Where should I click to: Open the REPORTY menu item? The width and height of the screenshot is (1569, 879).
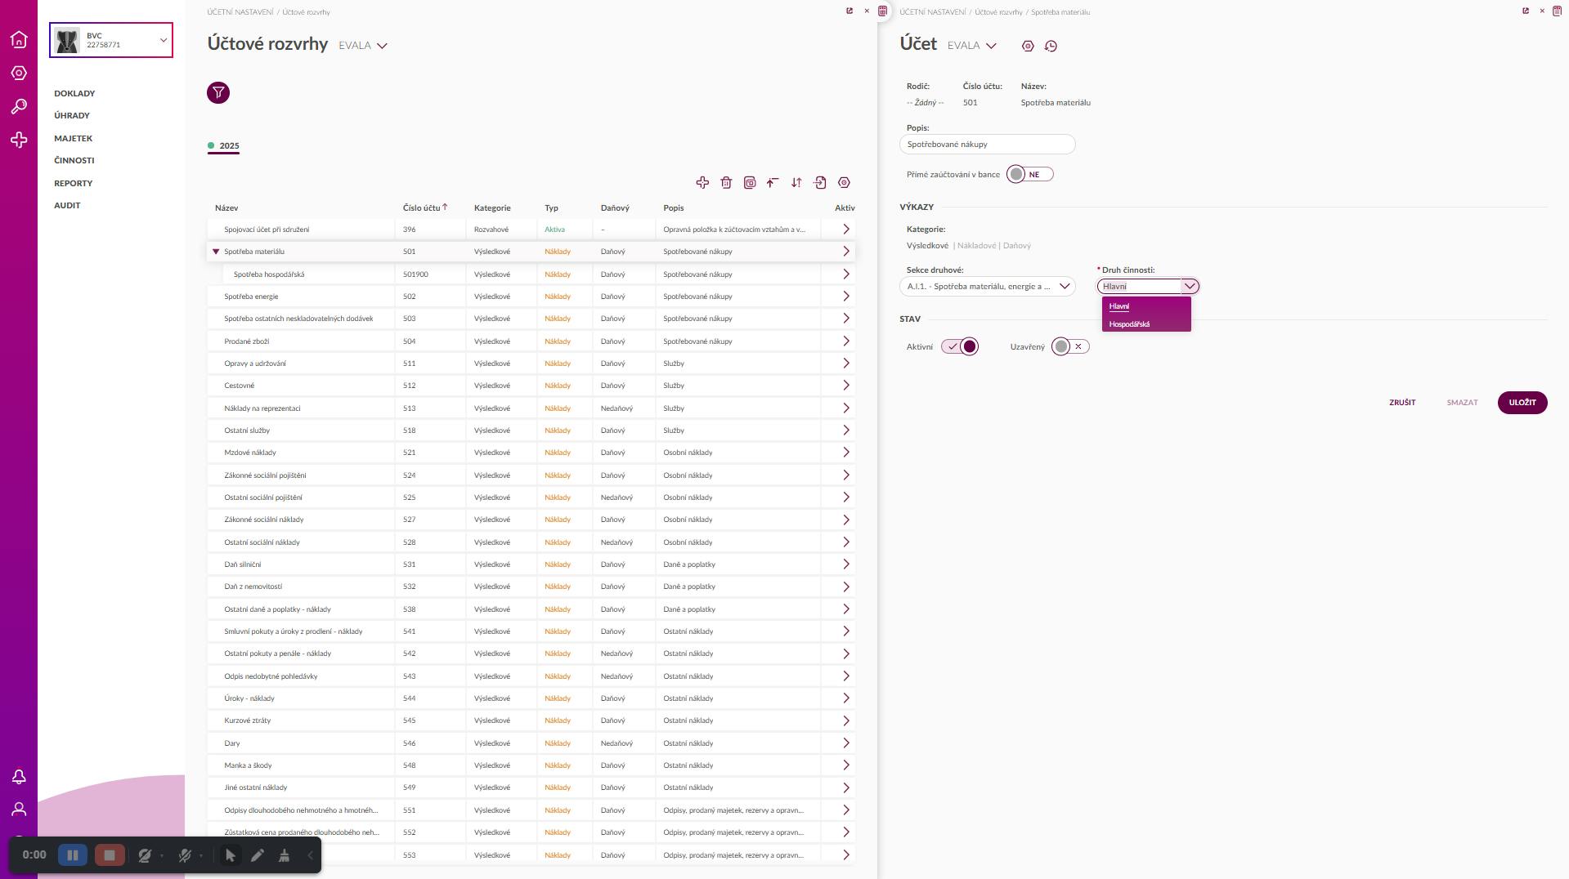point(73,184)
